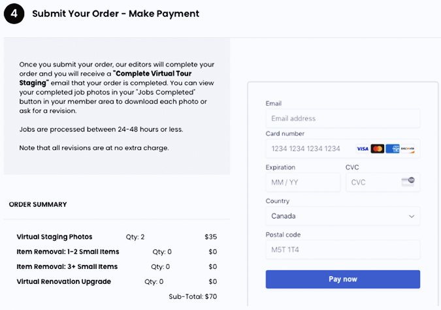
Task: Select the MM / YY expiration field
Action: point(303,182)
